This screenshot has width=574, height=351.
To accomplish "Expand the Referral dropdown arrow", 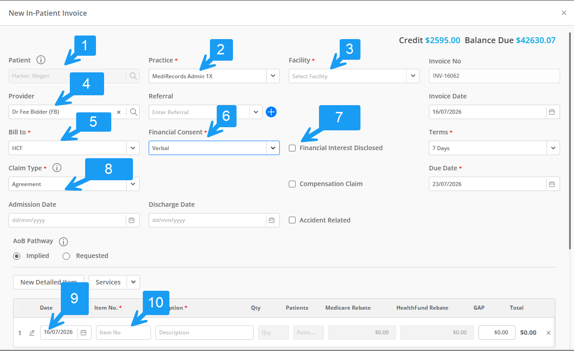I will pos(256,112).
